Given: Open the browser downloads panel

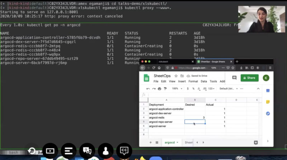Looking at the screenshot, I should (241, 68).
